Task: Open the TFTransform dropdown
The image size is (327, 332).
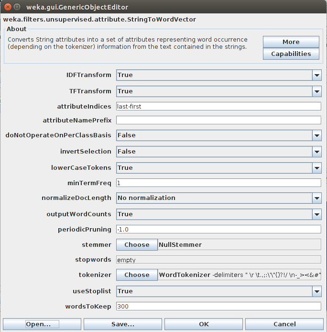Action: click(219, 91)
